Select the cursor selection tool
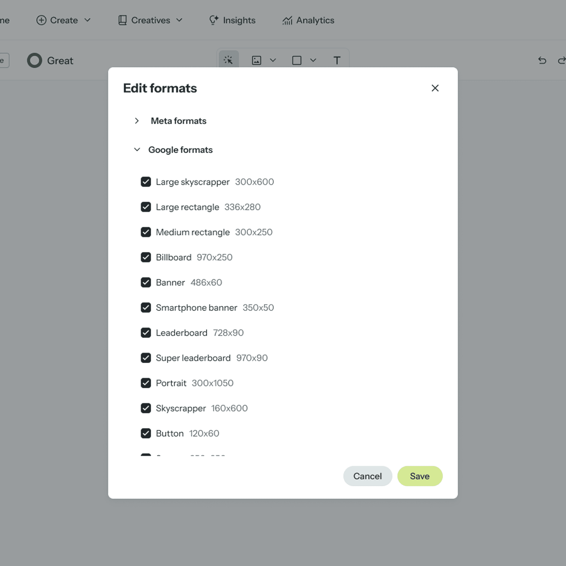 click(x=228, y=60)
